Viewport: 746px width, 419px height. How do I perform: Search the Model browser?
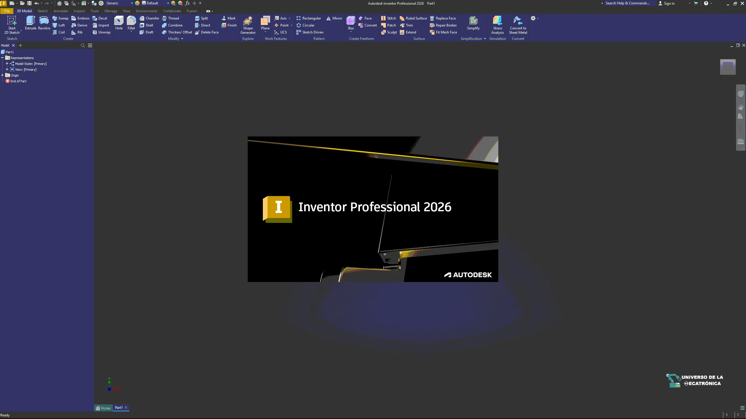pos(82,45)
